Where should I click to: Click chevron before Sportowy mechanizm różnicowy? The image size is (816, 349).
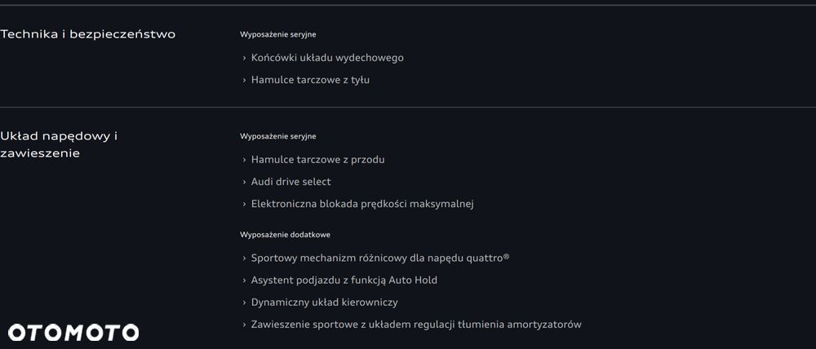point(244,258)
